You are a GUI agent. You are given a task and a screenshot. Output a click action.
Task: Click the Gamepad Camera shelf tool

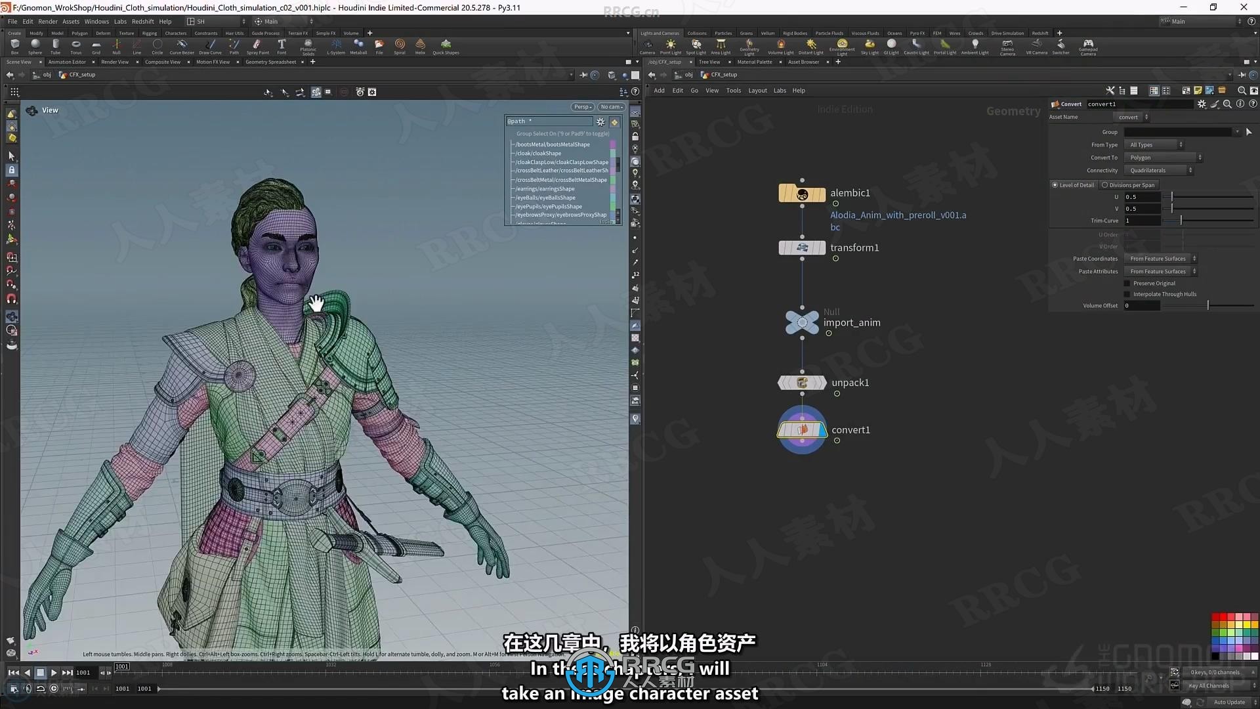point(1088,47)
